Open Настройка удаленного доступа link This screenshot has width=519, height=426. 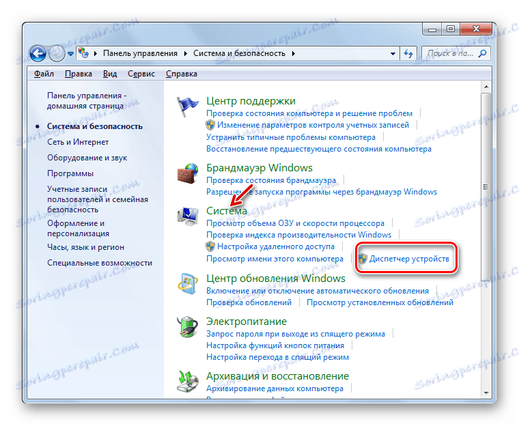click(276, 246)
